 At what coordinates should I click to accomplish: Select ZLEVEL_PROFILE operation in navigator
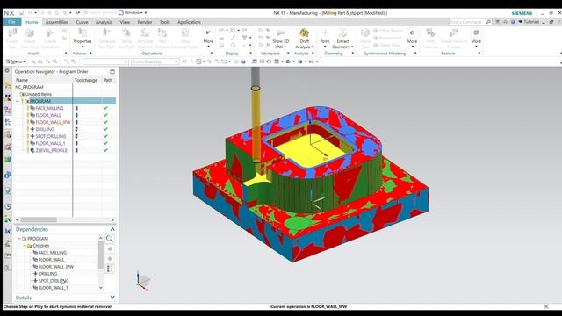tap(51, 150)
